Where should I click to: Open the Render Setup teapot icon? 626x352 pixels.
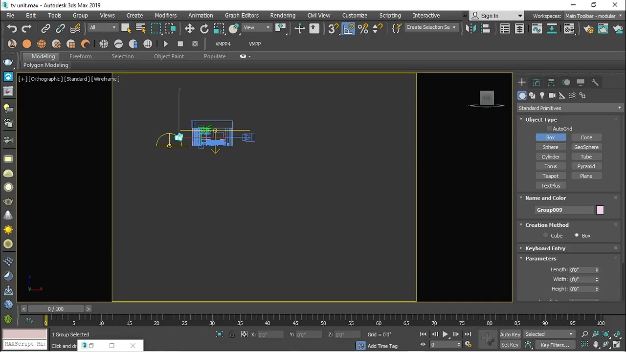tap(588, 29)
